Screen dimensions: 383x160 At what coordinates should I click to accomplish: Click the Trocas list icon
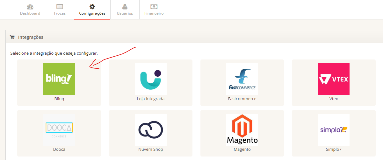[60, 7]
